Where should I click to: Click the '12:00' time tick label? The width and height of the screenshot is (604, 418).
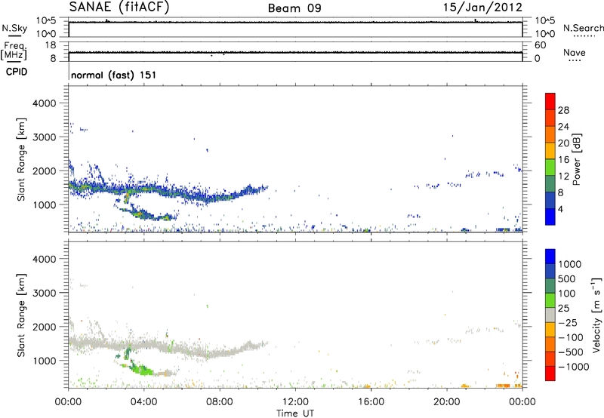[295, 402]
